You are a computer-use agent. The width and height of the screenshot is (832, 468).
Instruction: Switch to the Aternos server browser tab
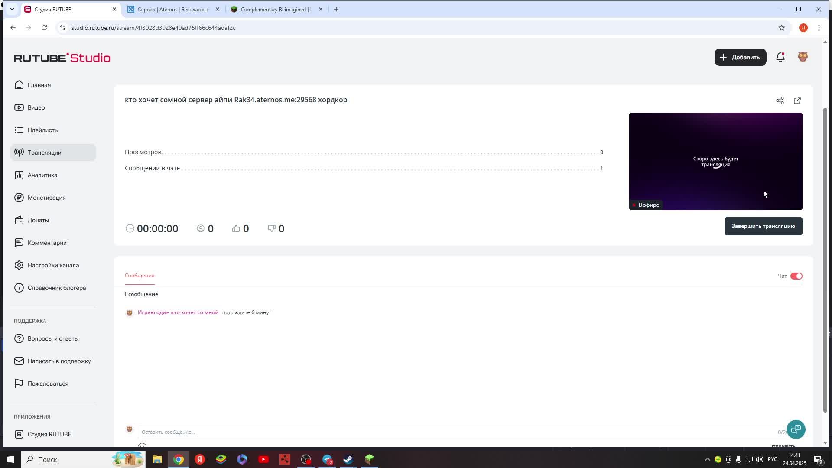tap(173, 9)
